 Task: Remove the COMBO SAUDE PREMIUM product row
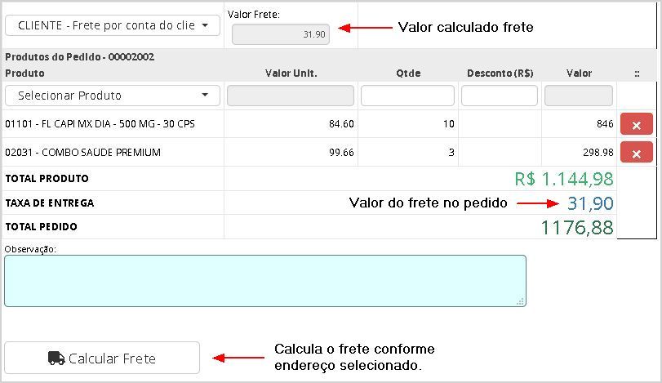(x=636, y=152)
